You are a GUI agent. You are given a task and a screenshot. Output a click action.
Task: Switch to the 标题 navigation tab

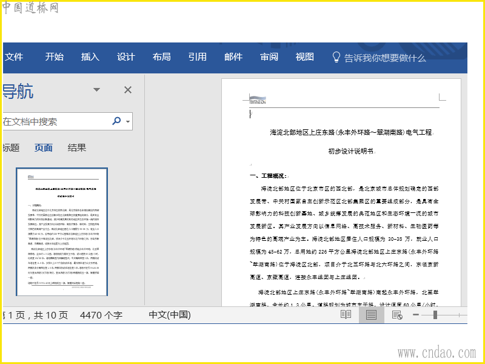click(11, 147)
